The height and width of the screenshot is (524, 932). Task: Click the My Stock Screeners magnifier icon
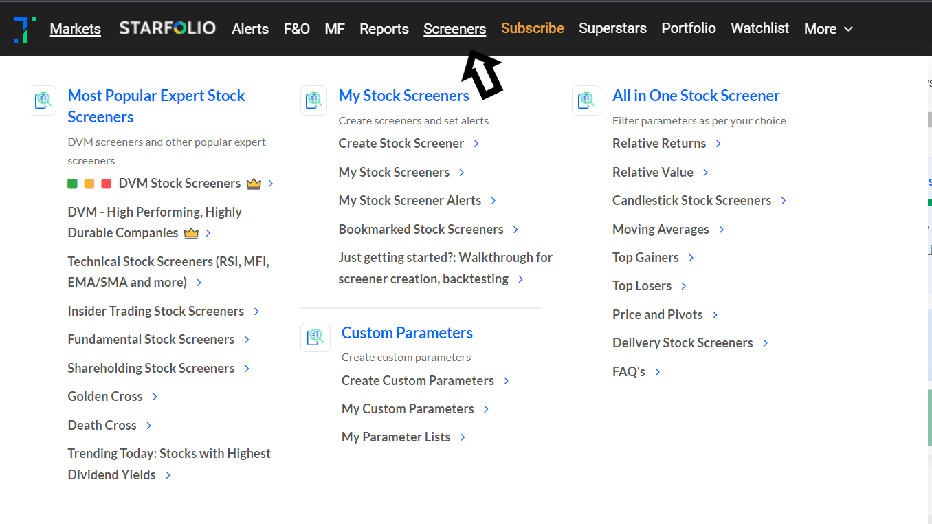click(313, 100)
